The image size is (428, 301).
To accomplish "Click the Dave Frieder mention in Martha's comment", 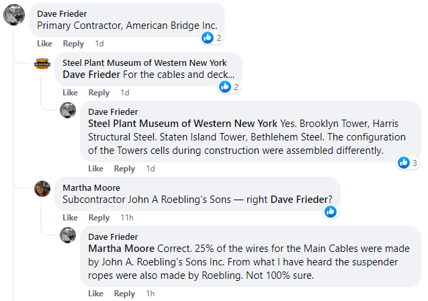I will tap(298, 199).
